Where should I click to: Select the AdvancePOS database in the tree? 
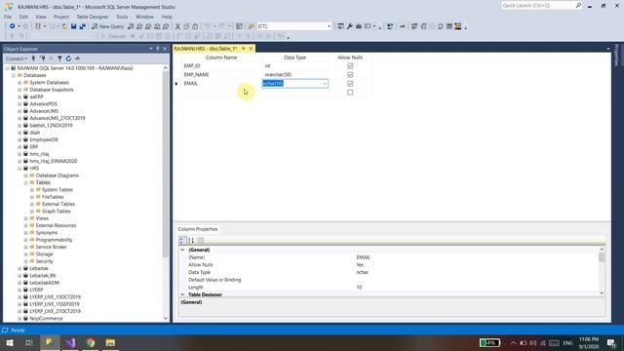pyautogui.click(x=43, y=104)
